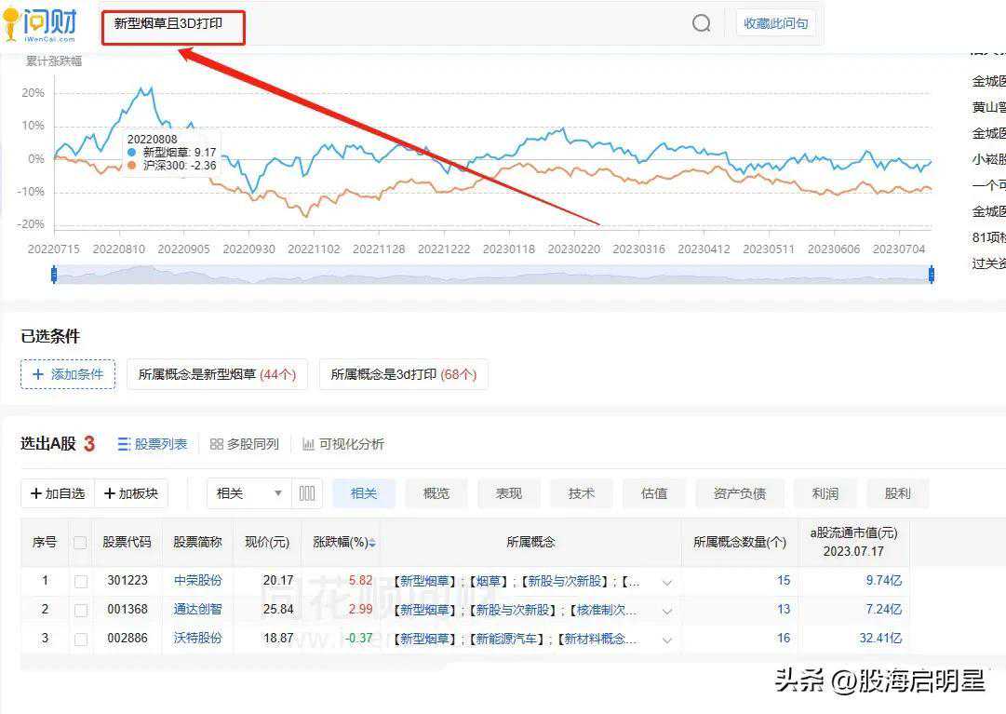Switch to the 估值 tab
1006x714 pixels.
point(654,493)
